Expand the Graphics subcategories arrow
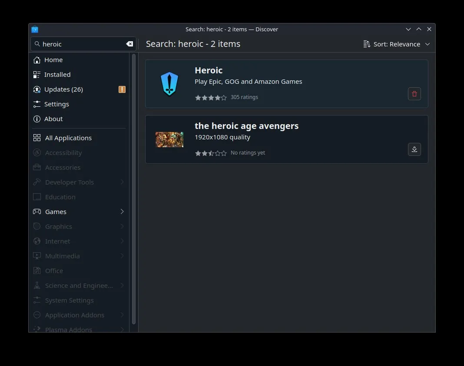This screenshot has height=366, width=464. point(122,227)
